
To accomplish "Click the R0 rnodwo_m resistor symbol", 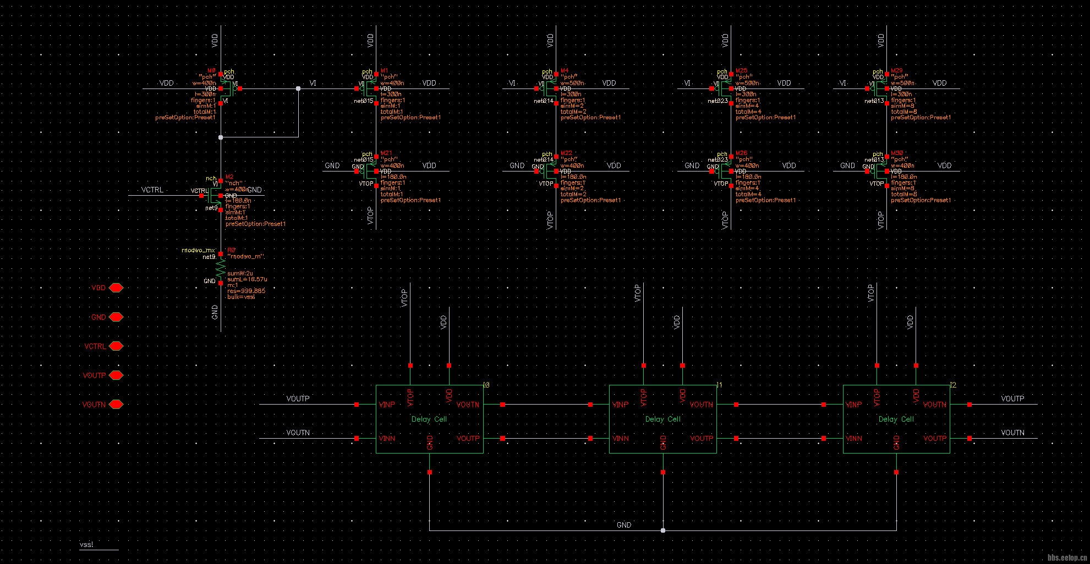I will (221, 268).
